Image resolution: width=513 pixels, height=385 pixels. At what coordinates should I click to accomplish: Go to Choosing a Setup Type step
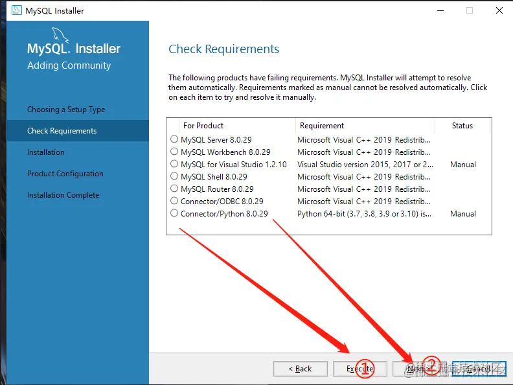click(x=66, y=110)
